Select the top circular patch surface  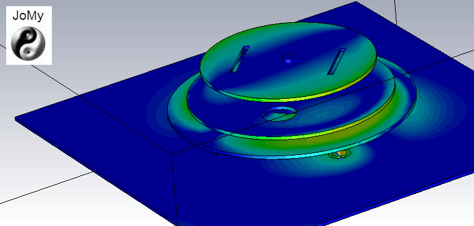(x=288, y=61)
